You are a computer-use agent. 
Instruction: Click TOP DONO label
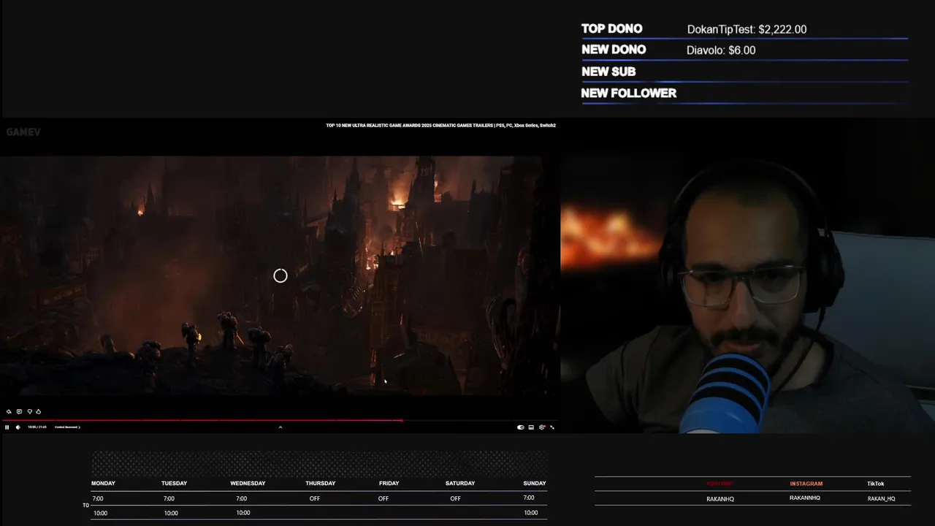coord(612,28)
